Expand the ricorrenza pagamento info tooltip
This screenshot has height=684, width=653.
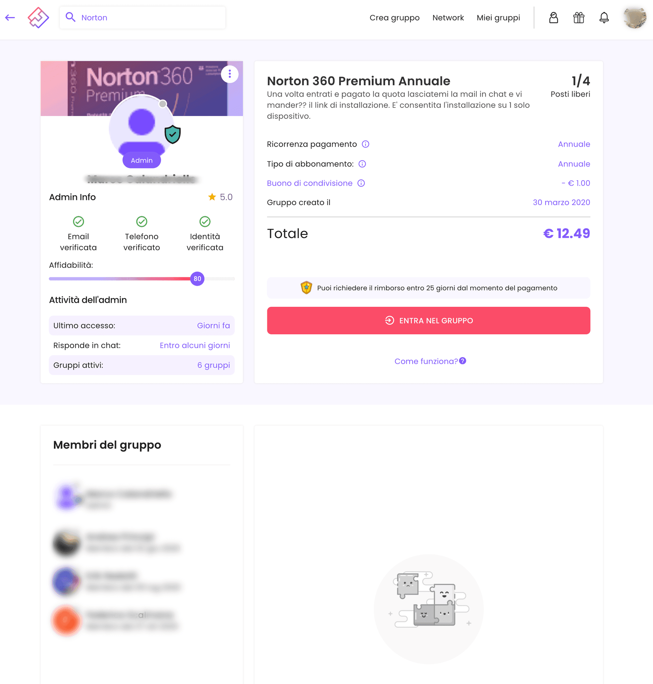(365, 144)
